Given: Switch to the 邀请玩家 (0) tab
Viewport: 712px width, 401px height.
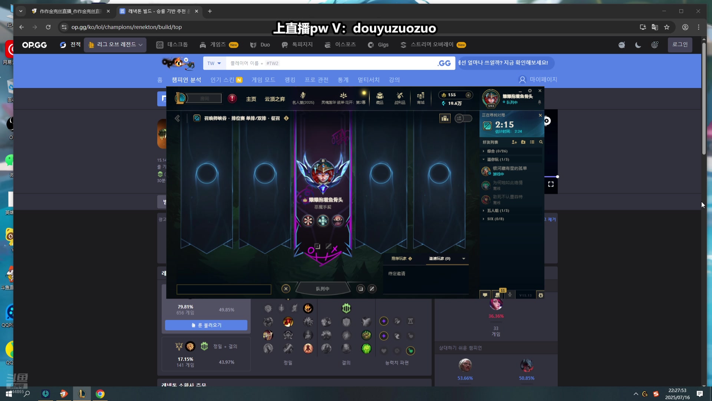Looking at the screenshot, I should coord(439,258).
